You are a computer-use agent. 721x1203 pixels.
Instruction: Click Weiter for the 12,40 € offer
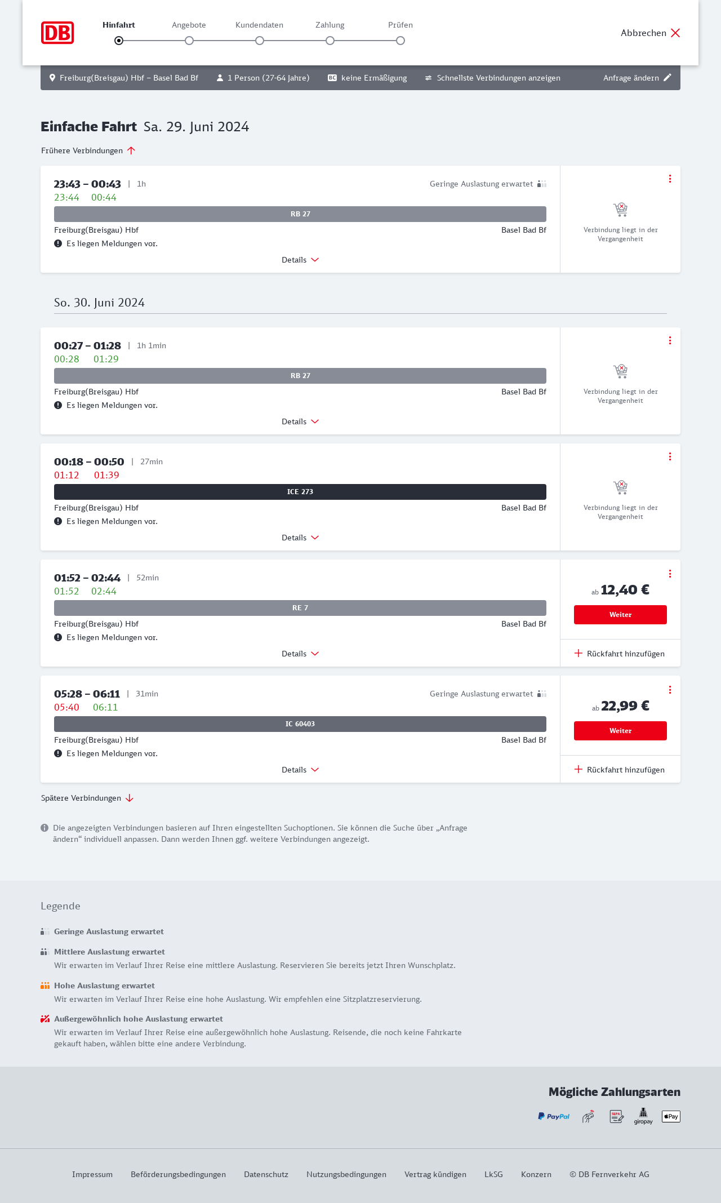(620, 615)
